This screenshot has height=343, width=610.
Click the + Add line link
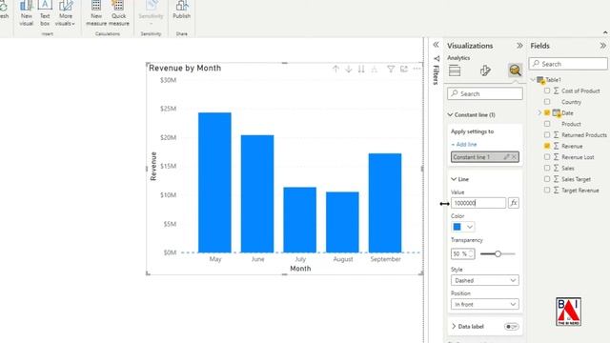[464, 144]
